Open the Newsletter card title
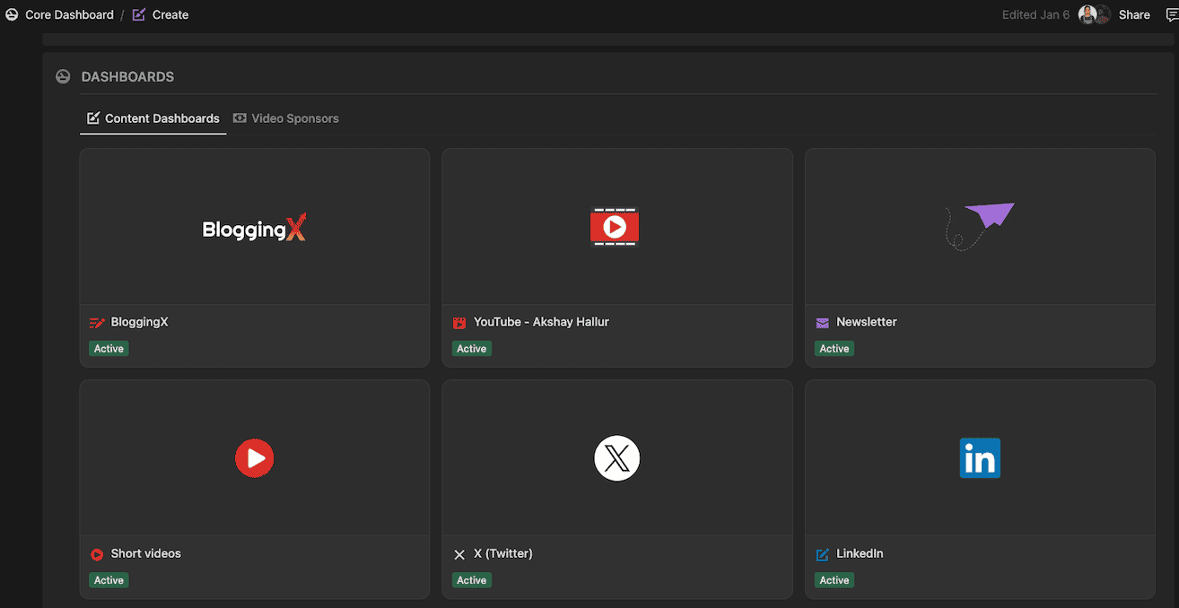 click(867, 322)
